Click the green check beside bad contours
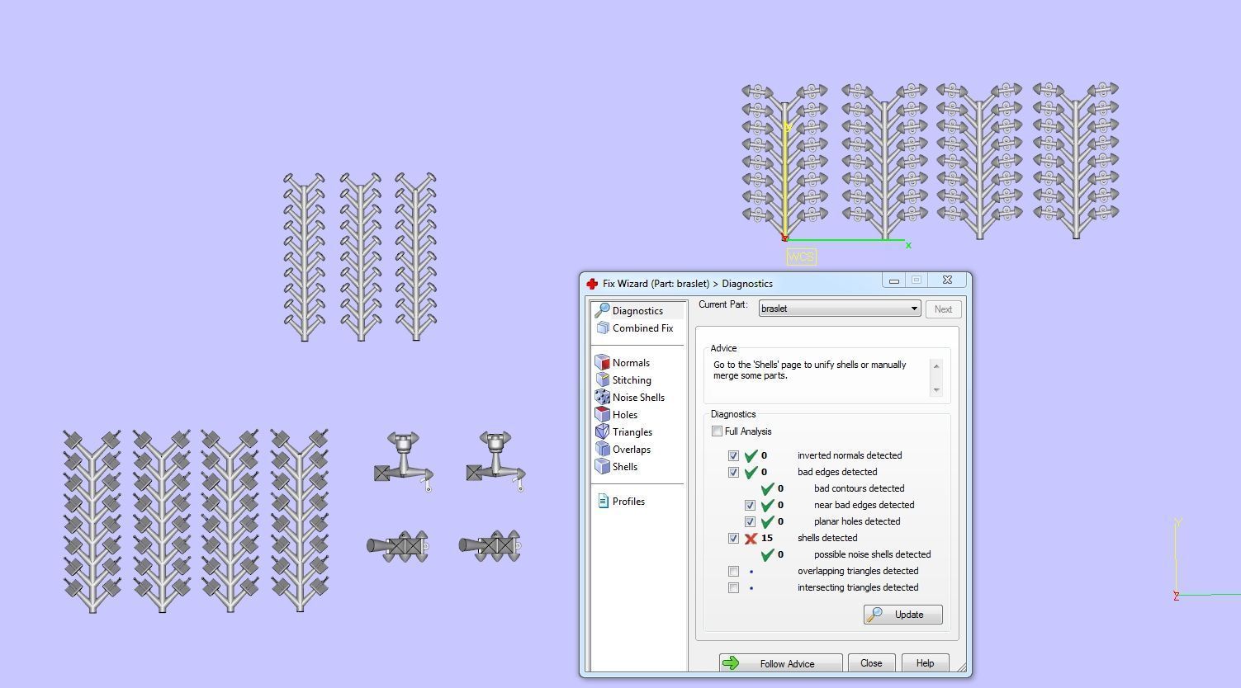1241x688 pixels. 767,488
